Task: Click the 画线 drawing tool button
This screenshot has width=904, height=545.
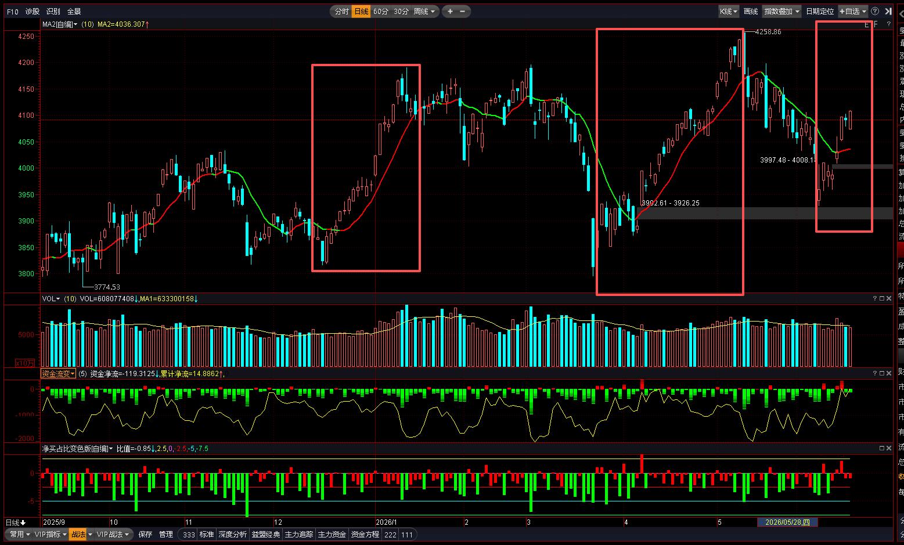Action: pyautogui.click(x=751, y=12)
